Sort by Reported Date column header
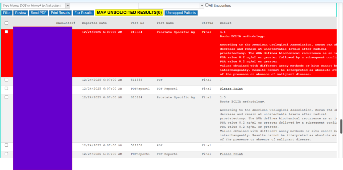Image resolution: width=343 pixels, height=170 pixels. pos(94,23)
